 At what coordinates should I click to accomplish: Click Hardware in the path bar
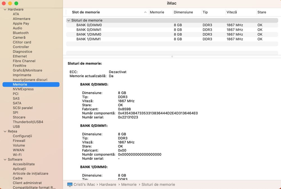(x=108, y=185)
